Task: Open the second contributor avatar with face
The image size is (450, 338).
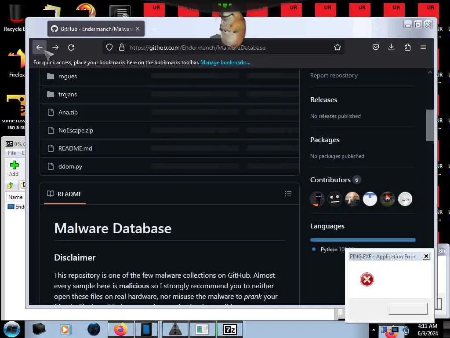Action: pos(334,199)
